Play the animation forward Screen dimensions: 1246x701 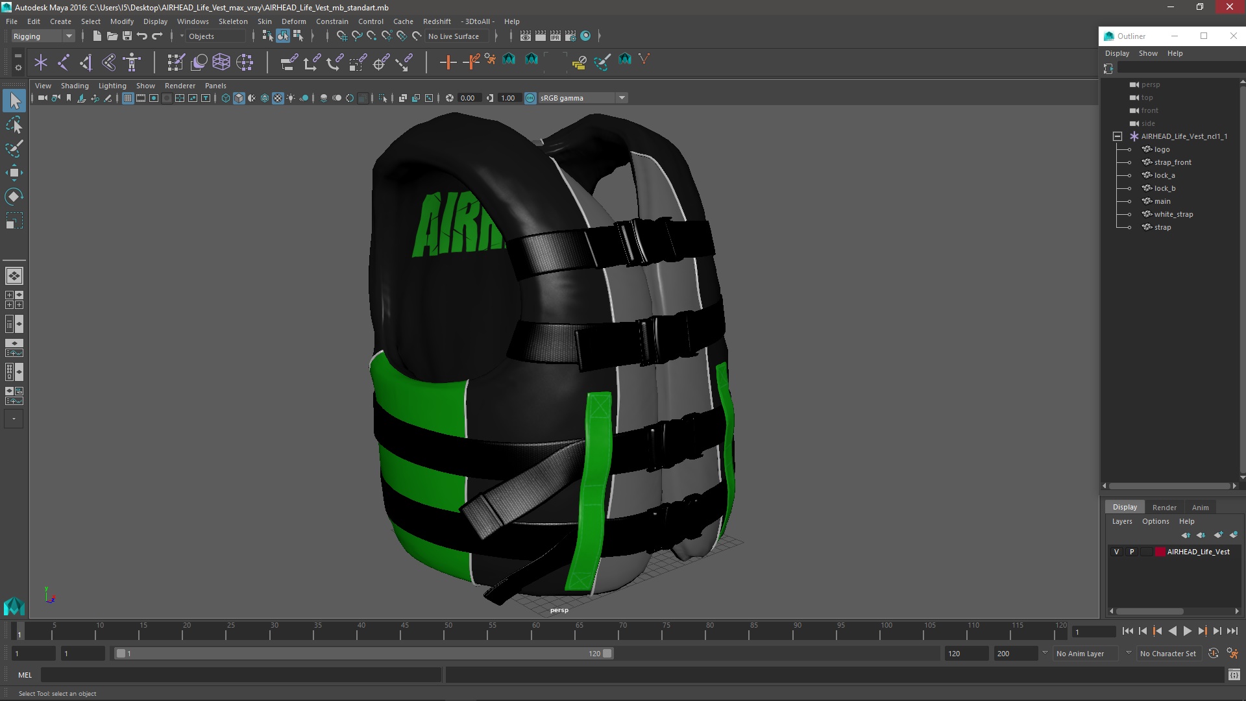(x=1187, y=631)
